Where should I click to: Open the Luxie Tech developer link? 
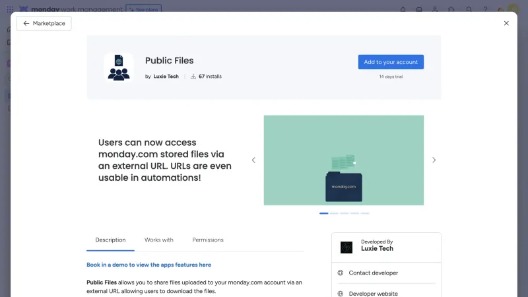[166, 77]
